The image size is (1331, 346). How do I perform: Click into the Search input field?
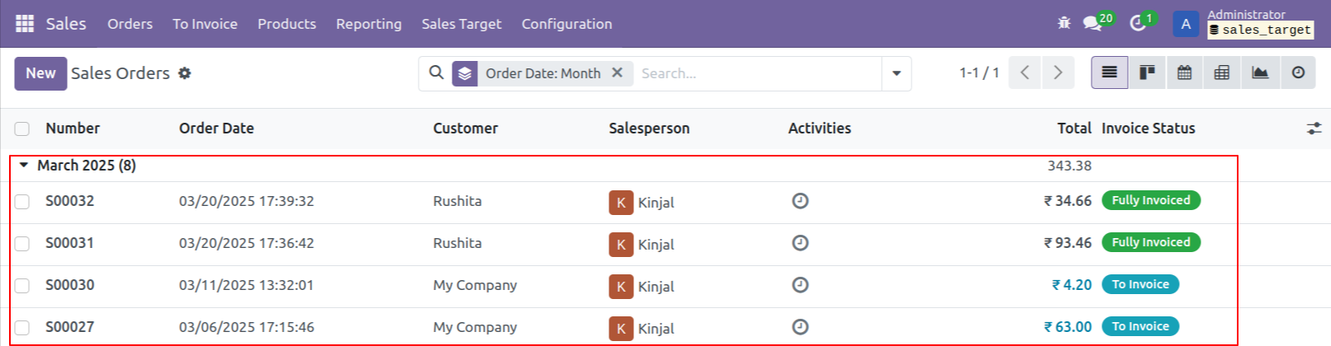755,73
